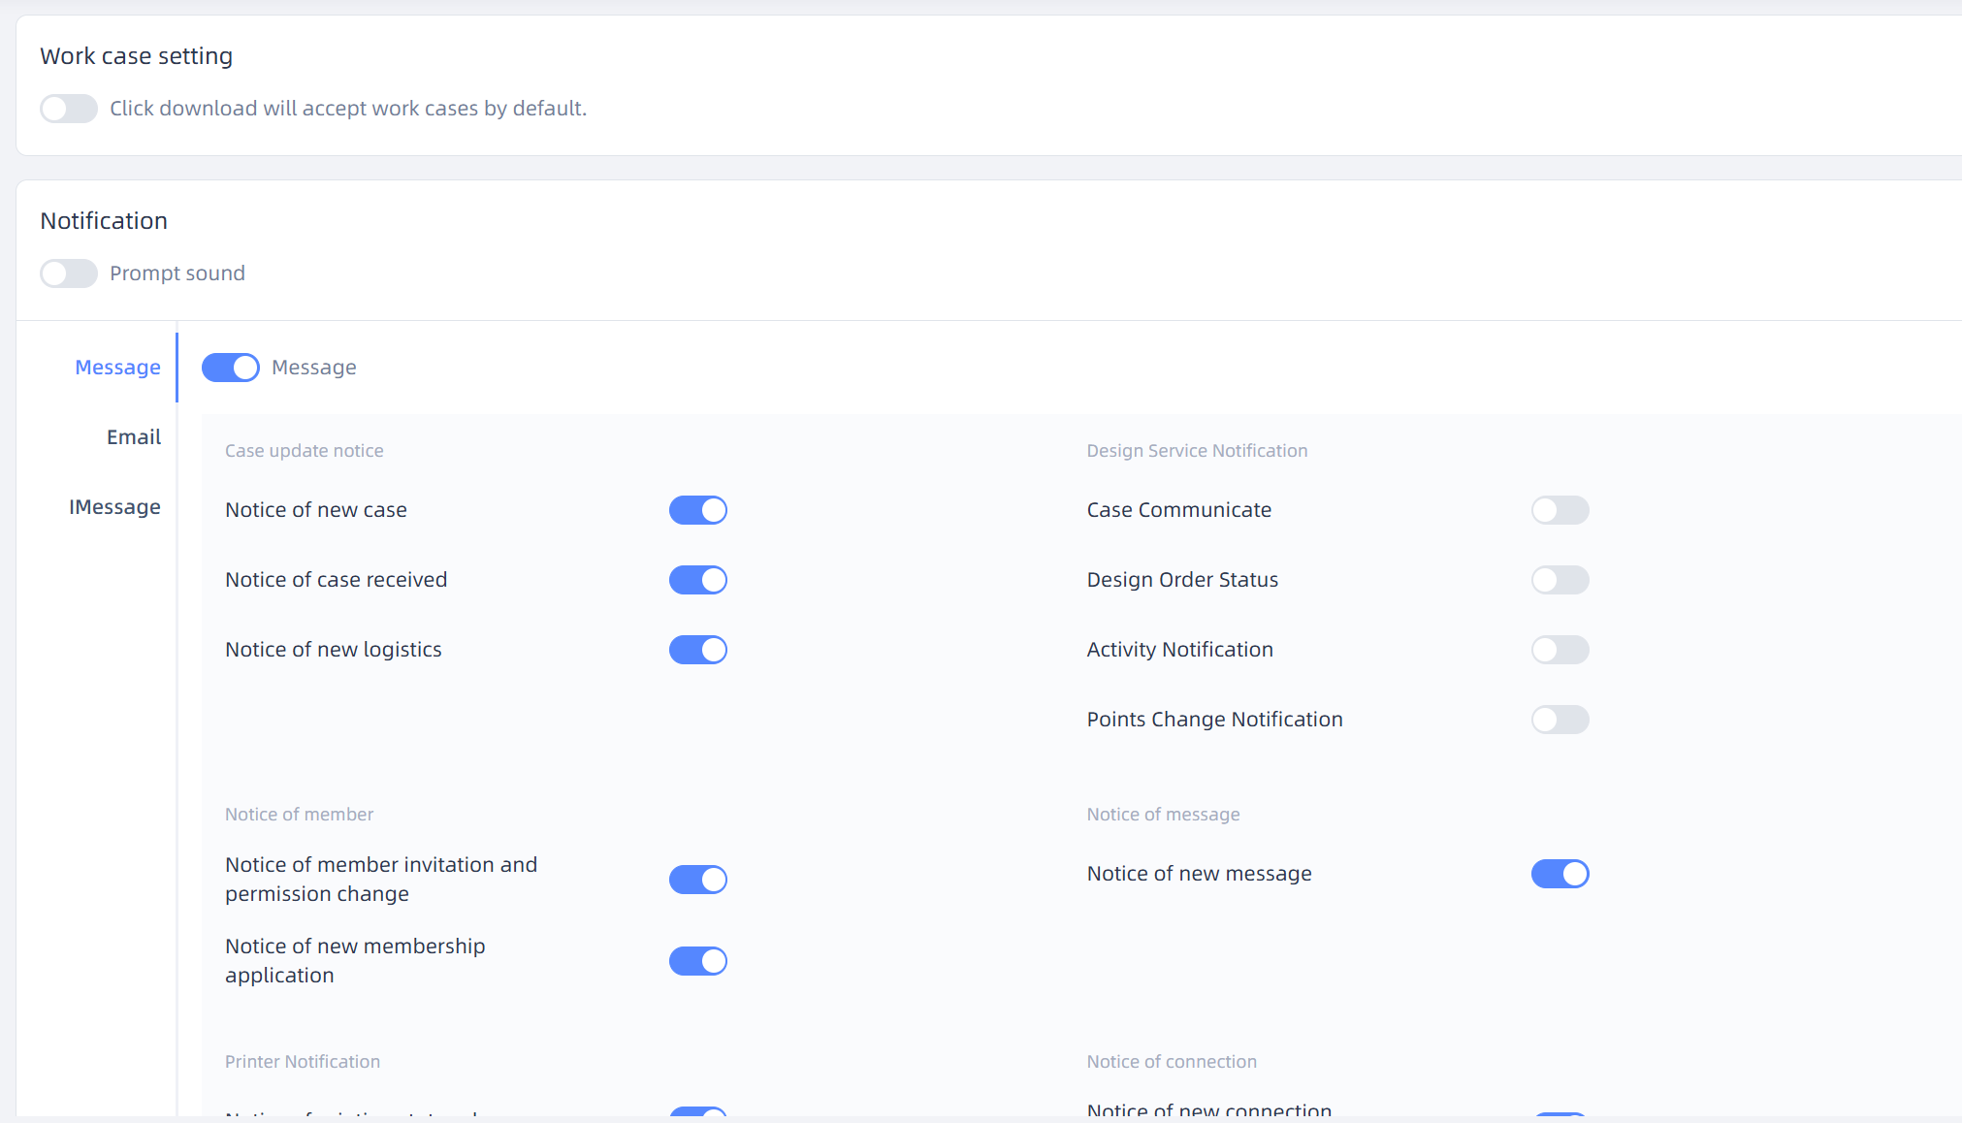The image size is (1962, 1123).
Task: Click the 'Notice of new case' label
Action: pos(316,510)
